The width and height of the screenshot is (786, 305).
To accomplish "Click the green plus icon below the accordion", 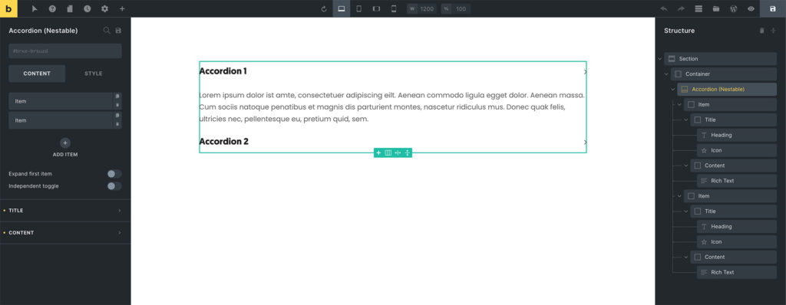I will pos(378,152).
